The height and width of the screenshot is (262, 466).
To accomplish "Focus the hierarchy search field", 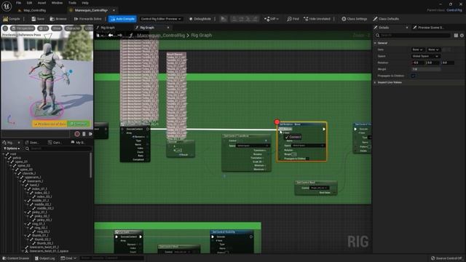I will (x=58, y=148).
